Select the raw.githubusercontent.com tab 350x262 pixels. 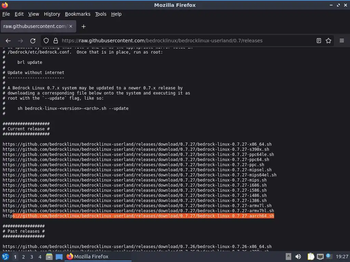point(38,26)
